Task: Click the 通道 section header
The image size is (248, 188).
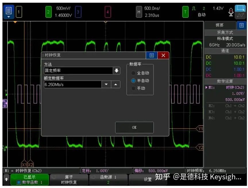Action: click(225, 51)
